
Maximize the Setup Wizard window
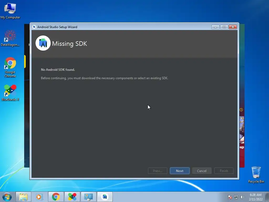point(224,27)
